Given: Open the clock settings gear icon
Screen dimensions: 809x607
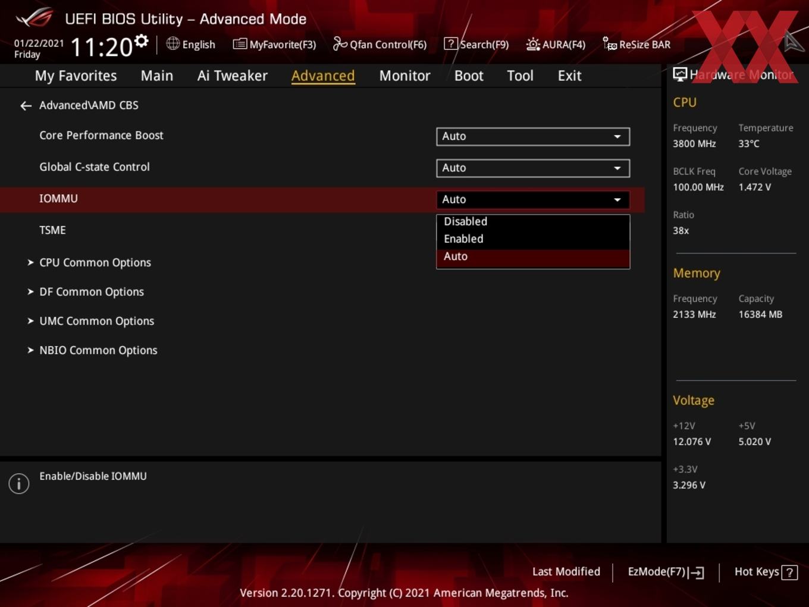Looking at the screenshot, I should click(142, 41).
